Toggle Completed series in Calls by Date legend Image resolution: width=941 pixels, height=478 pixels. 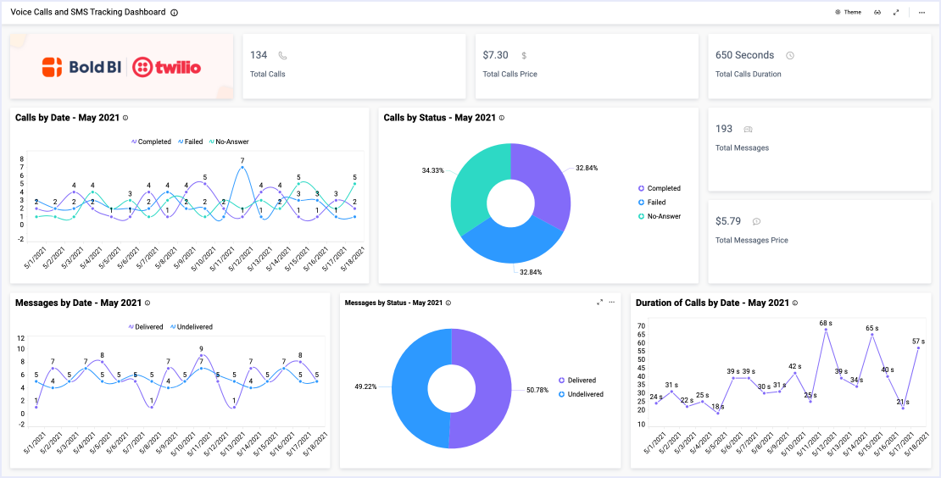(151, 142)
